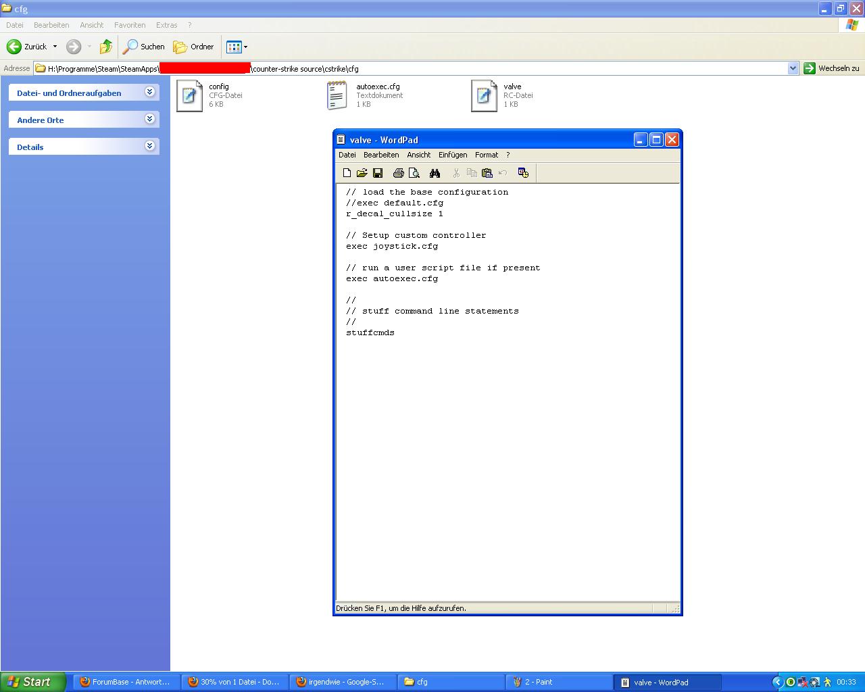865x692 pixels.
Task: Switch to the 2 - Paint taskbar button
Action: (x=560, y=682)
